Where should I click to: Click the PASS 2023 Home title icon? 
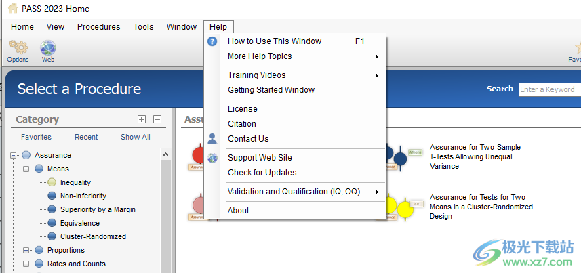point(13,8)
